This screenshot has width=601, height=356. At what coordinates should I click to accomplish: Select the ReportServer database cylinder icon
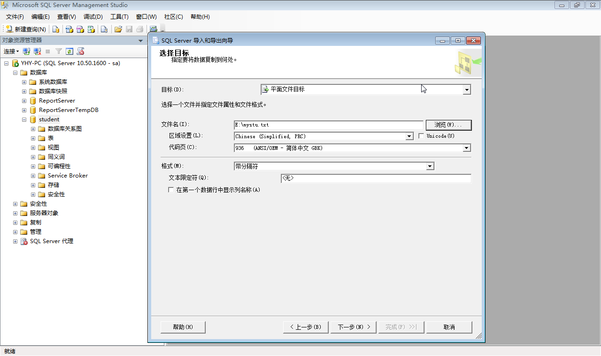(33, 101)
